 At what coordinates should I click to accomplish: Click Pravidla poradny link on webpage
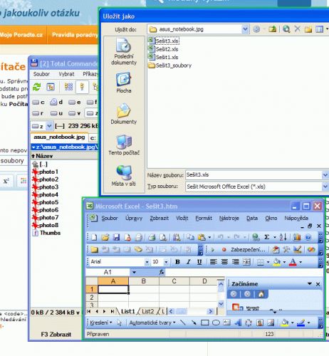click(x=75, y=35)
